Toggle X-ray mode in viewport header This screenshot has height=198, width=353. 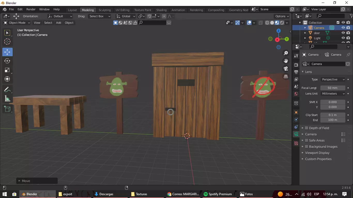pyautogui.click(x=260, y=23)
